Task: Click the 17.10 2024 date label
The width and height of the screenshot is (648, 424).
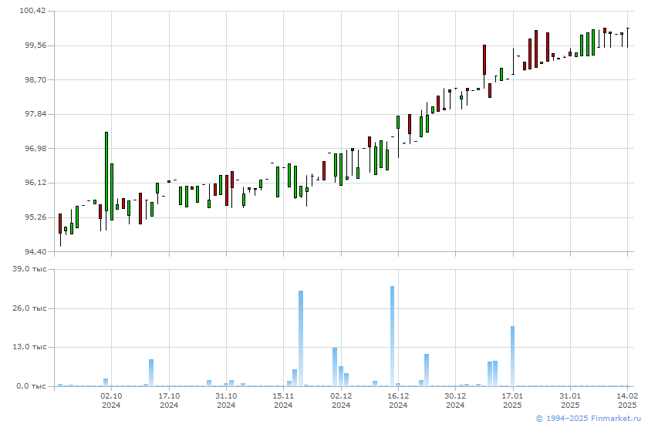Action: click(169, 400)
